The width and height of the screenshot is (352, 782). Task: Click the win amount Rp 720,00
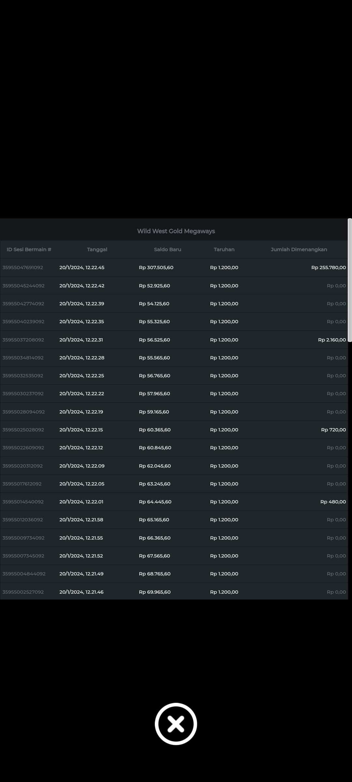pos(333,429)
